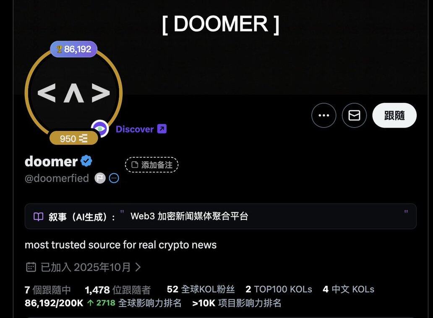Open the three-dot more options menu
Image resolution: width=433 pixels, height=318 pixels.
click(x=323, y=115)
